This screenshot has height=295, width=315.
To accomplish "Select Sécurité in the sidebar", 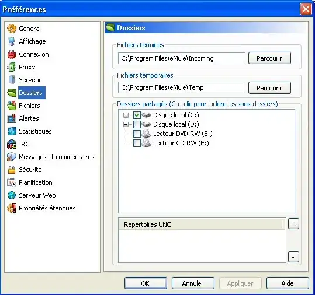I will [x=30, y=170].
